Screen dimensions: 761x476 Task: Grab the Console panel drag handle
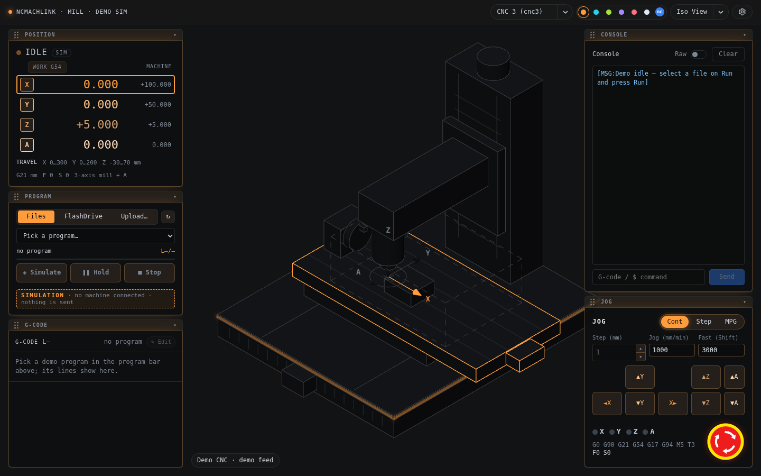coord(592,35)
